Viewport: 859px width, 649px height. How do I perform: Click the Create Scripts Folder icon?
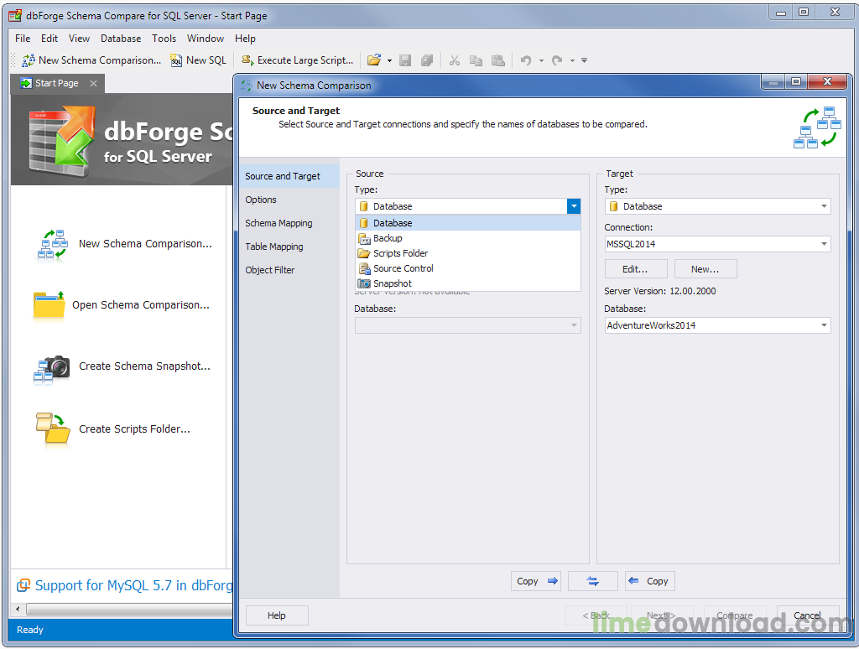(52, 428)
